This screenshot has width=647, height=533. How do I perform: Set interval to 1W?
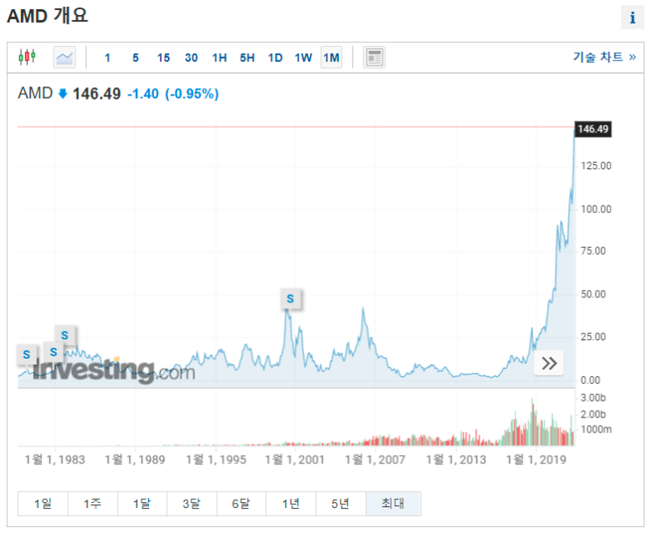303,58
